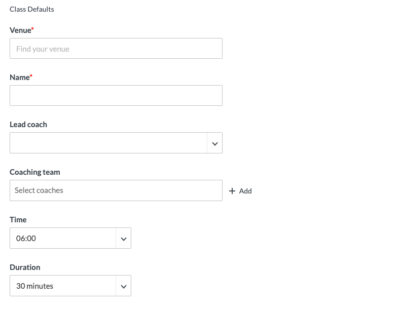Click the 30 minutes duration value
The height and width of the screenshot is (311, 400).
[34, 286]
